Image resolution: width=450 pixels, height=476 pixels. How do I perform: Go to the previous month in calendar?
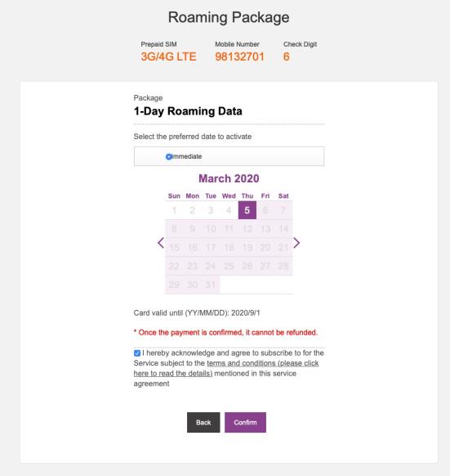tap(161, 243)
